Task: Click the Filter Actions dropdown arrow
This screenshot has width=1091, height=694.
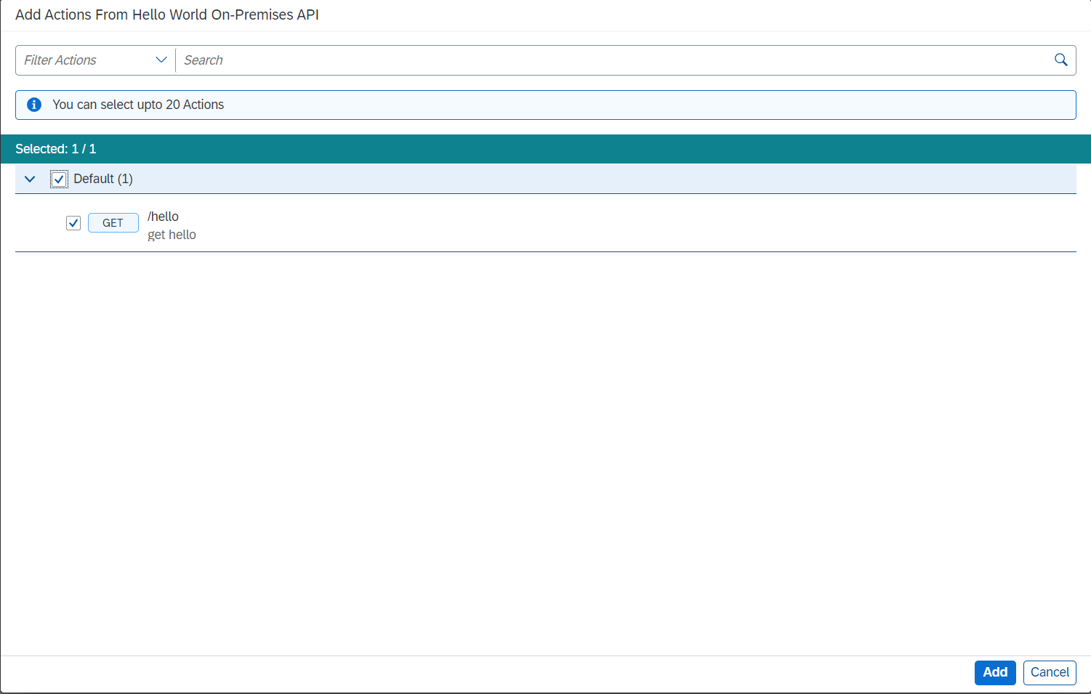Action: [161, 60]
